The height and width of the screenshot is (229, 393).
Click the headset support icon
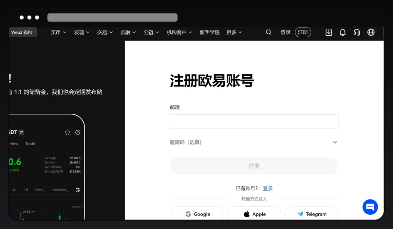point(357,32)
